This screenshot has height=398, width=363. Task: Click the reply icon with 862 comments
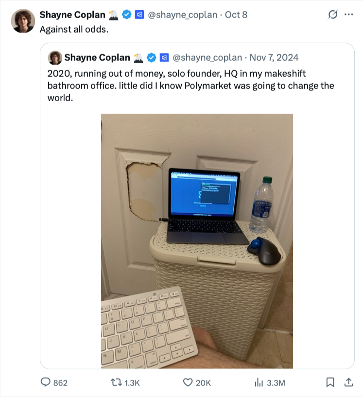46,382
